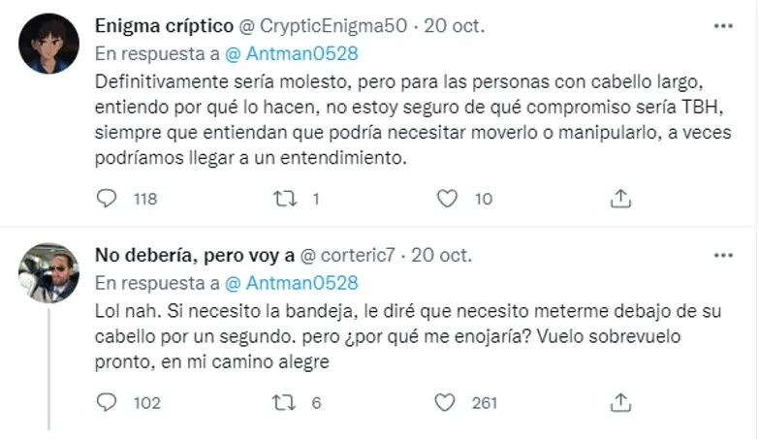The height and width of the screenshot is (439, 759).
Task: Retweet the Enigma críptico tweet
Action: (x=285, y=199)
